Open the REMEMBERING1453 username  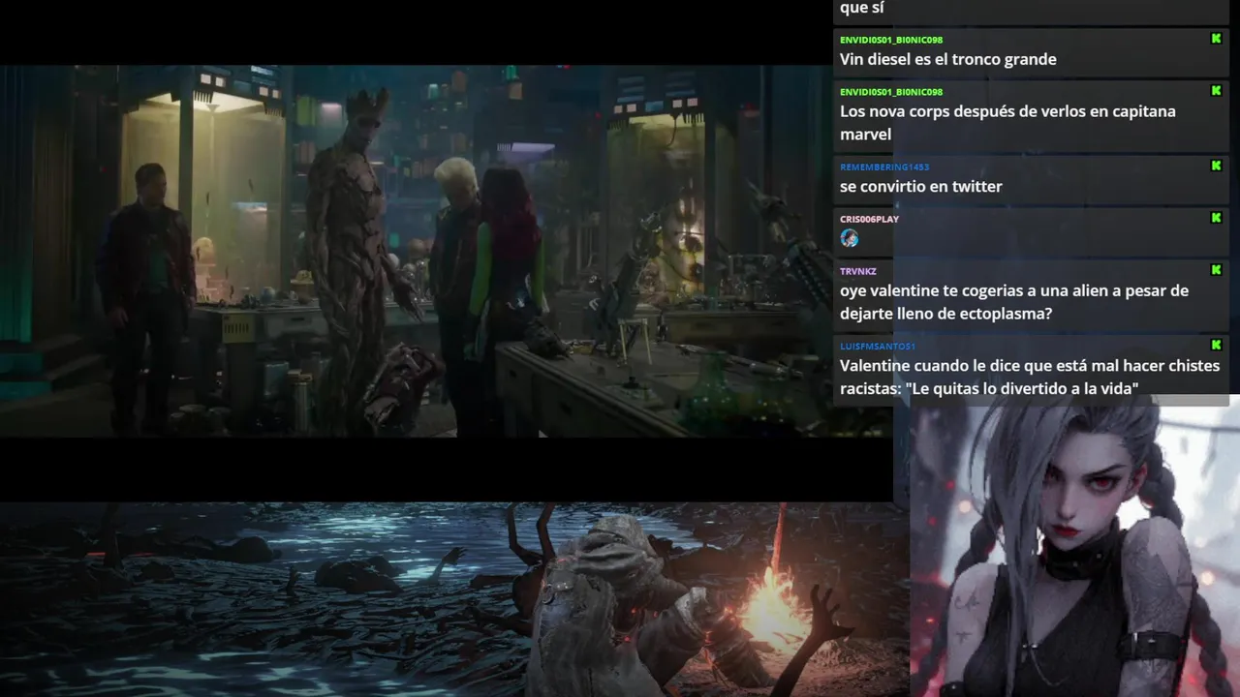[884, 167]
